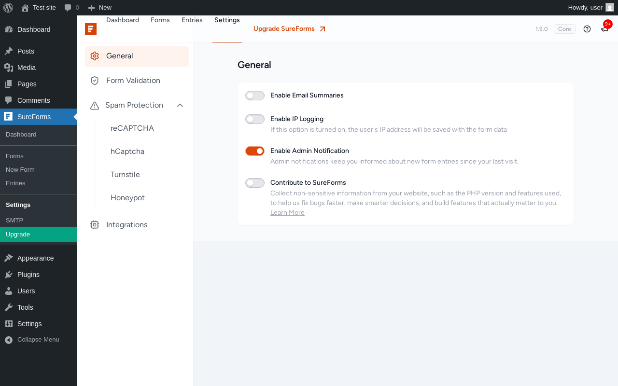The height and width of the screenshot is (386, 618).
Task: Click the Collapse Menu arrow icon
Action: point(9,340)
